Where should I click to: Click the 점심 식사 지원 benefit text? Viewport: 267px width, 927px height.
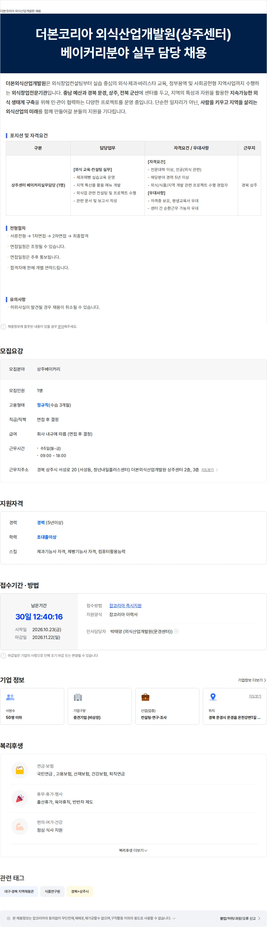coord(50,830)
